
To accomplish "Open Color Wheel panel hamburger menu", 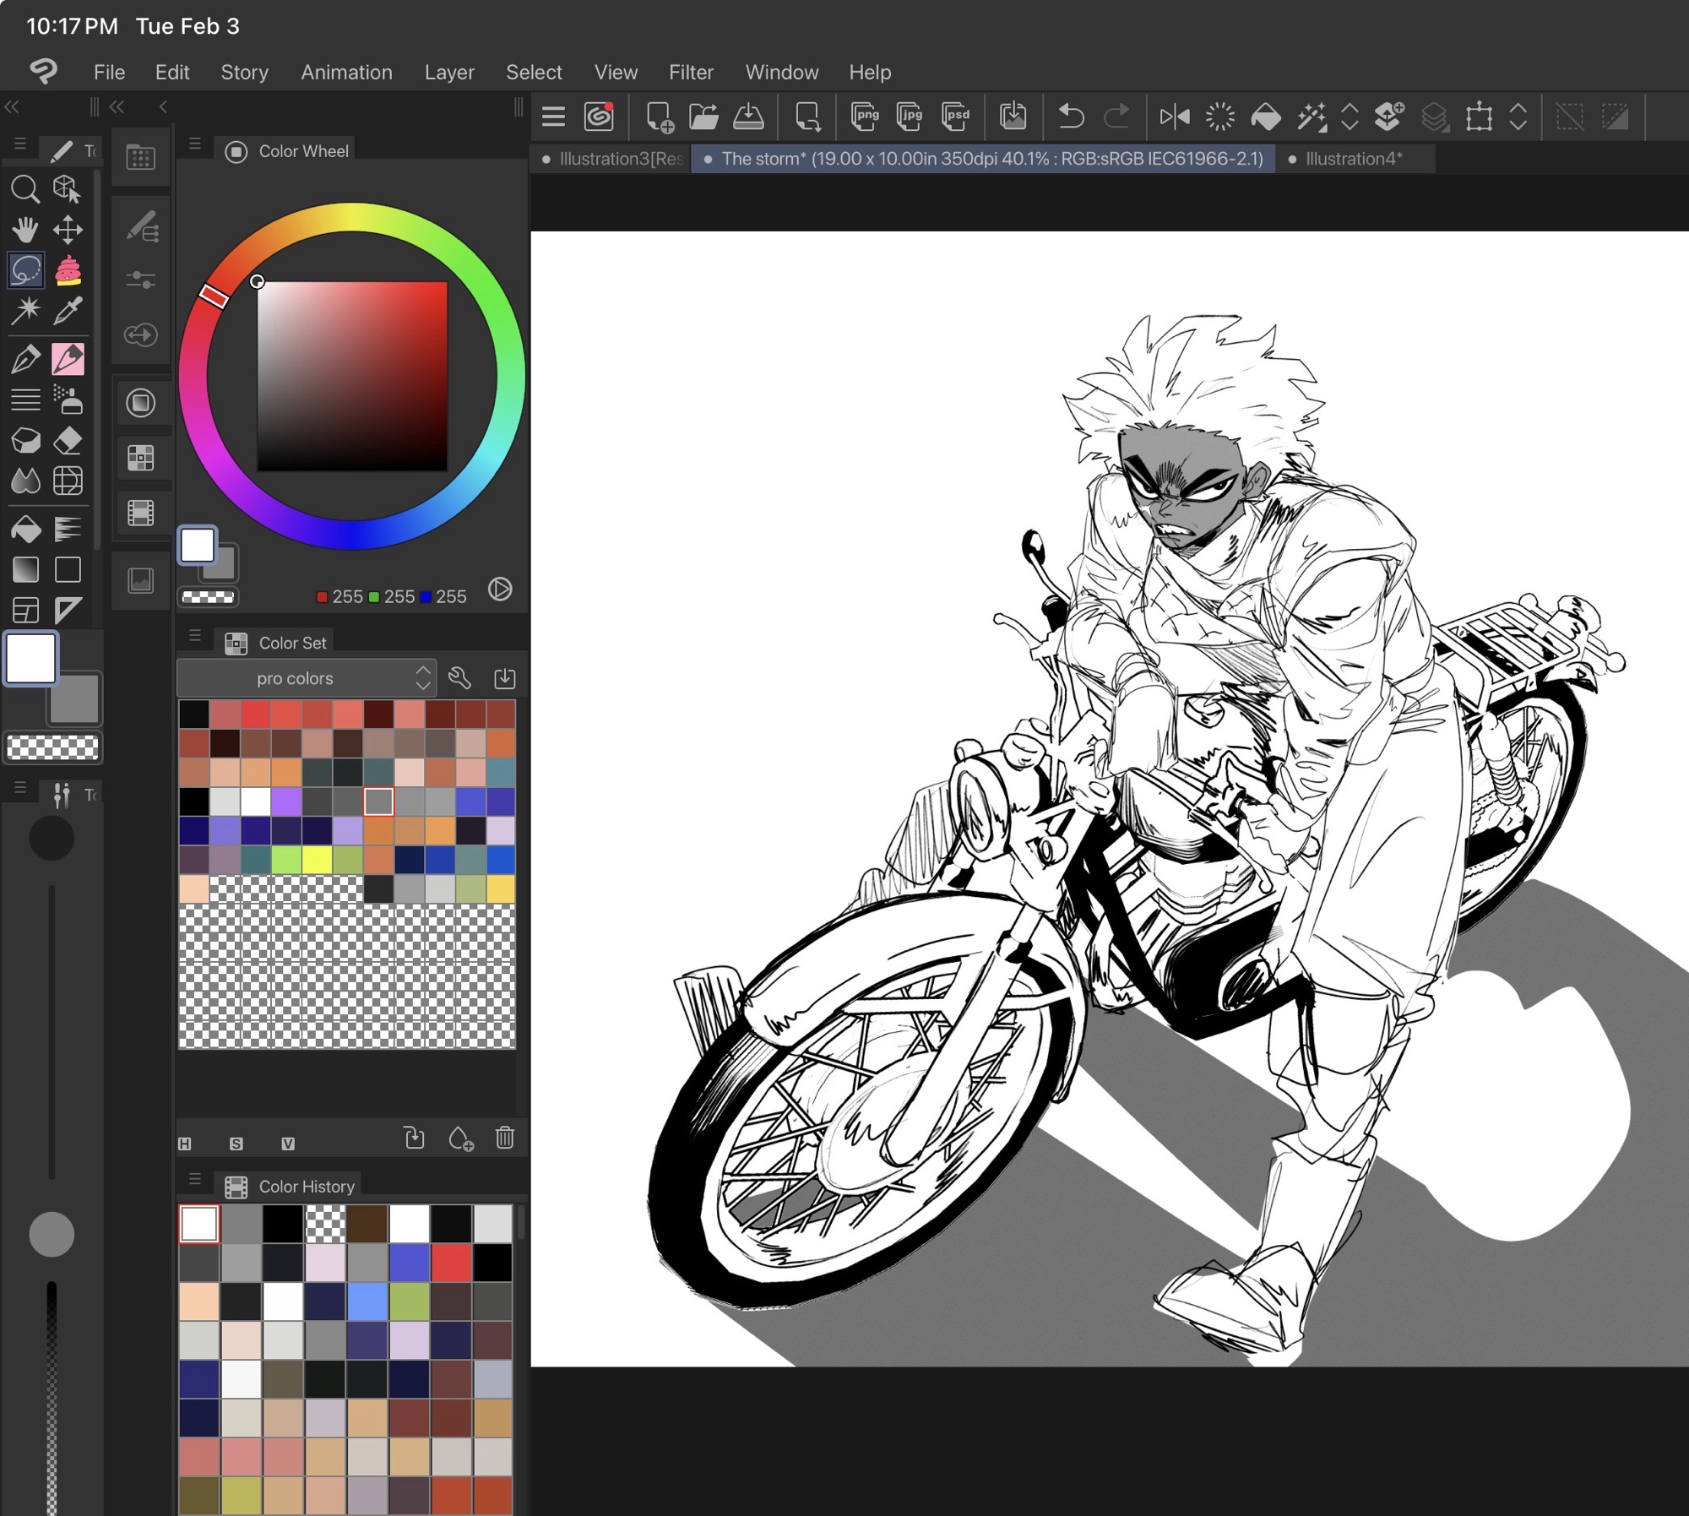I will (x=195, y=144).
